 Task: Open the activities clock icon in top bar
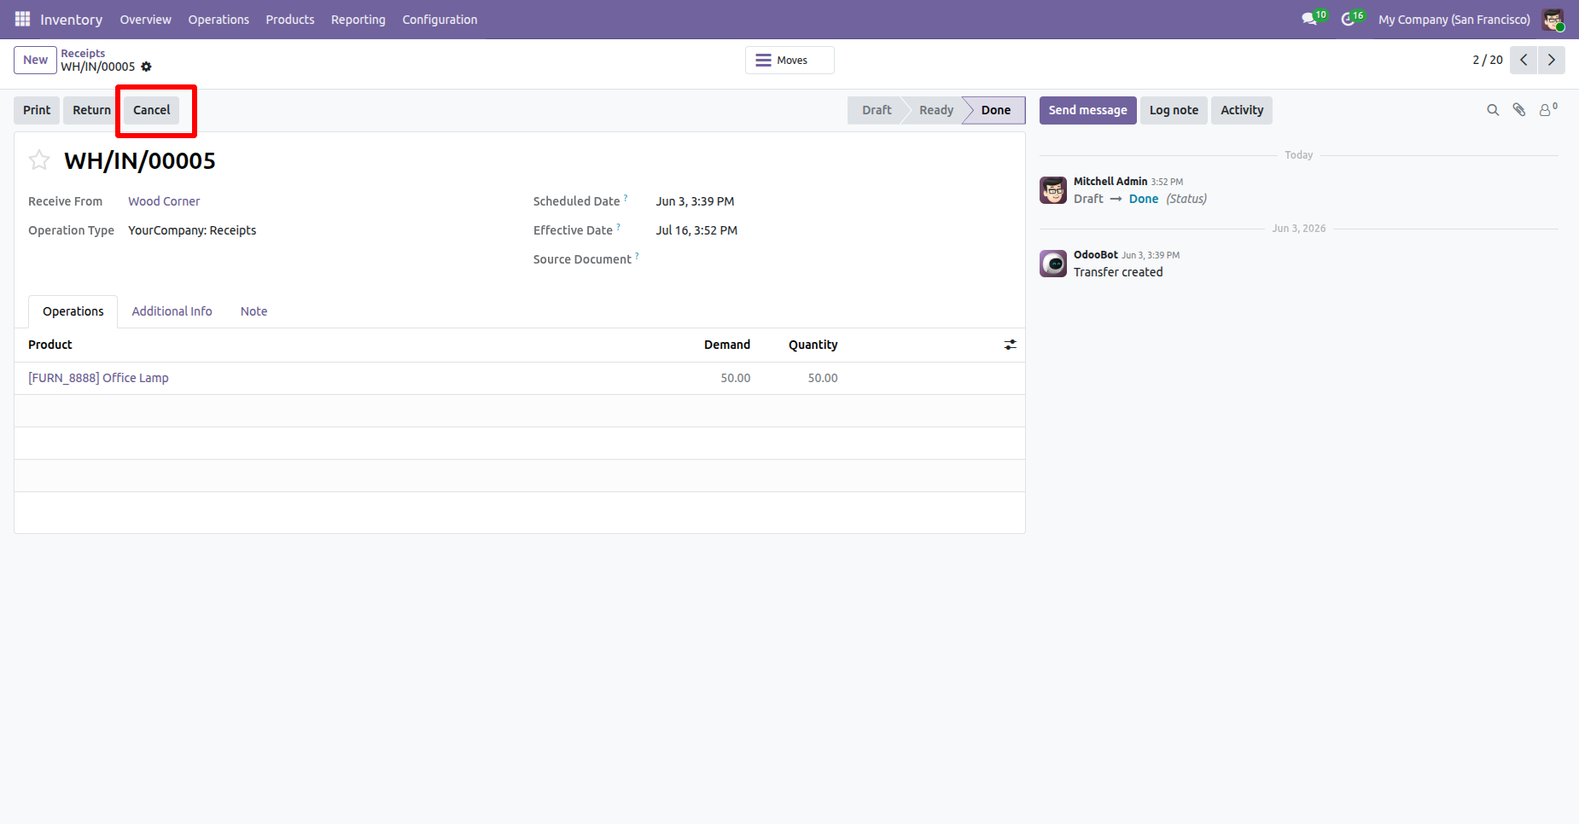1349,19
